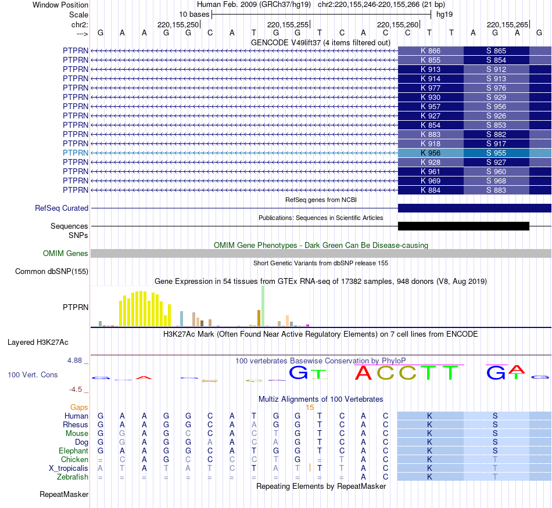Click the Rhesus species alignment label

[x=76, y=425]
